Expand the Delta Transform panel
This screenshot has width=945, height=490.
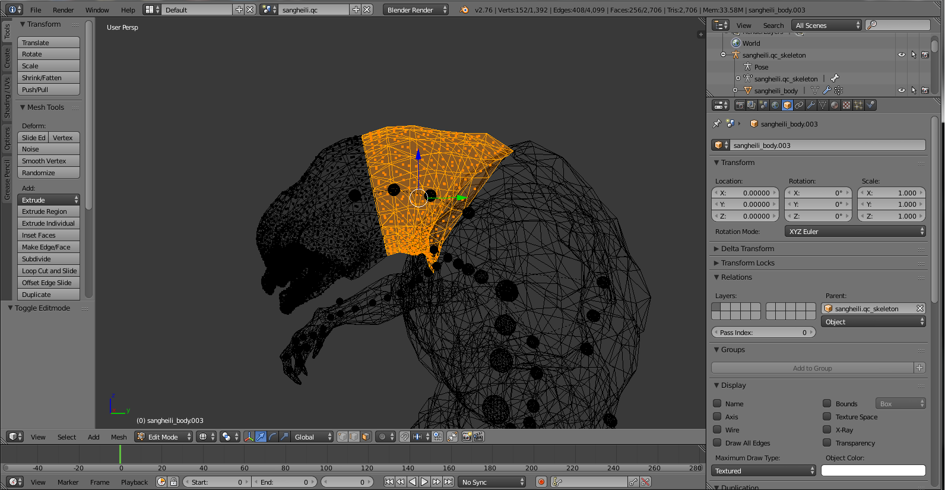tap(747, 249)
